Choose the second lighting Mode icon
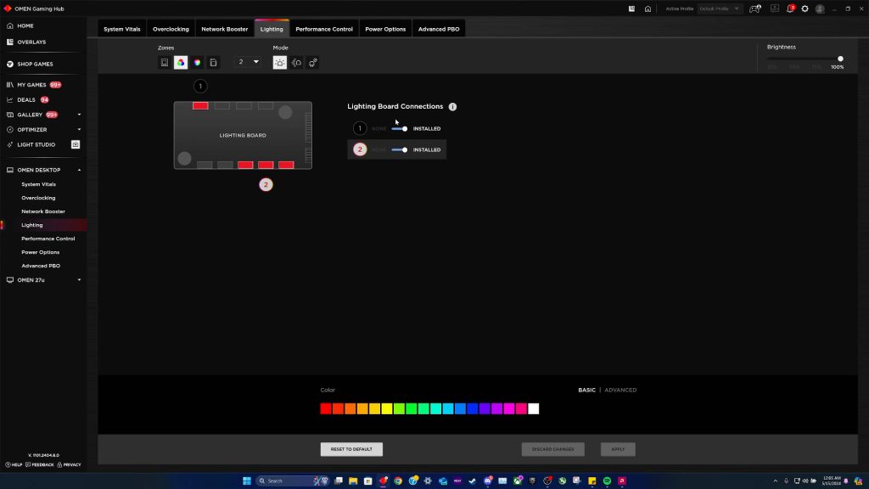The width and height of the screenshot is (869, 489). tap(296, 62)
